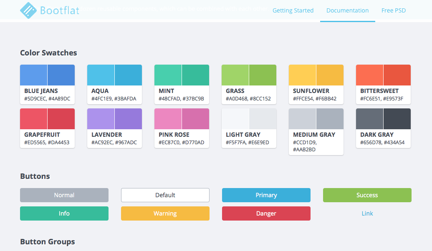Click hex codes '#5D9CEC, #4A89DC' text
The width and height of the screenshot is (432, 251).
click(x=48, y=98)
